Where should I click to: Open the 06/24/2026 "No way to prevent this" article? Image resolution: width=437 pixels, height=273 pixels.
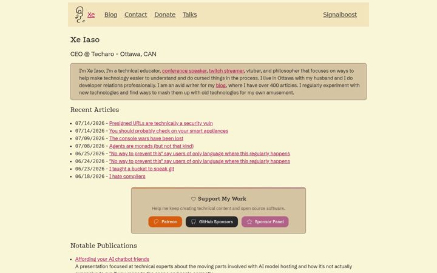[199, 161]
